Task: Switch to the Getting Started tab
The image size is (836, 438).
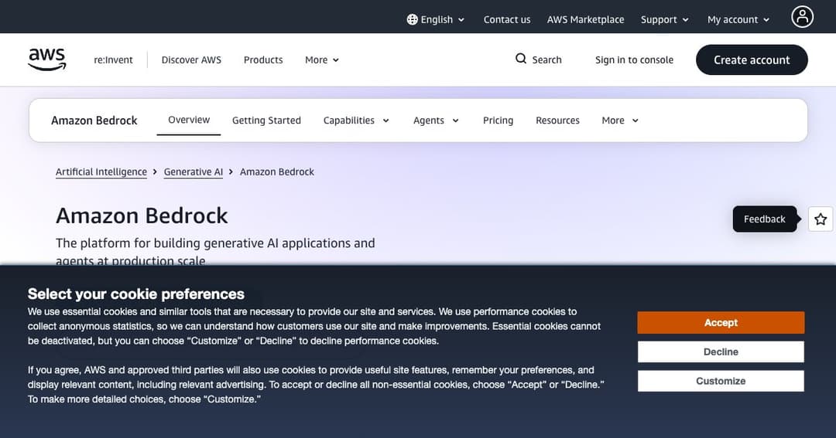Action: (266, 121)
